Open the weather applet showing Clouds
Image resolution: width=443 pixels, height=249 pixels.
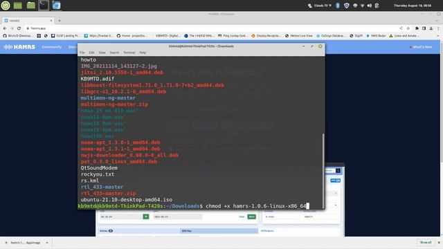320,6
